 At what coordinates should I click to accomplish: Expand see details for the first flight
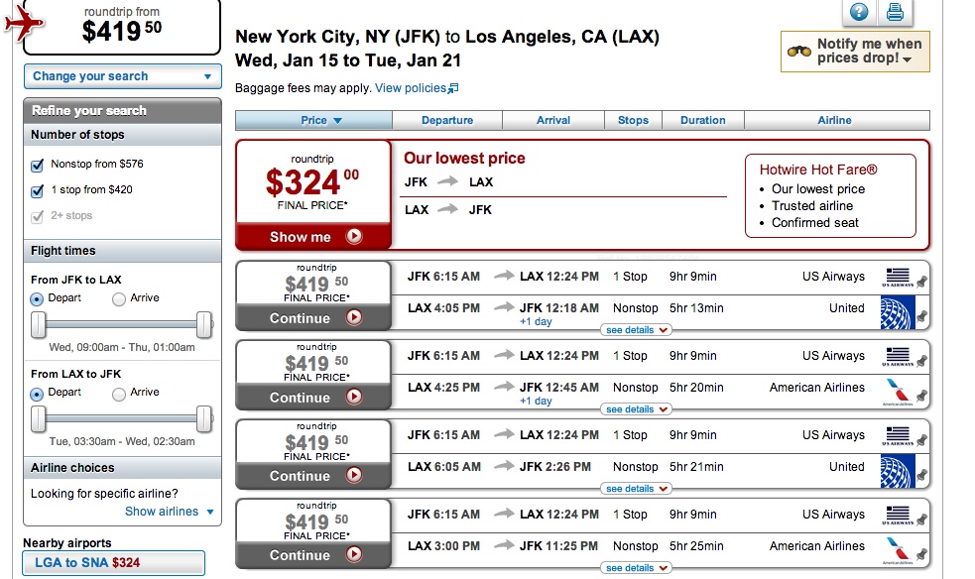click(636, 330)
